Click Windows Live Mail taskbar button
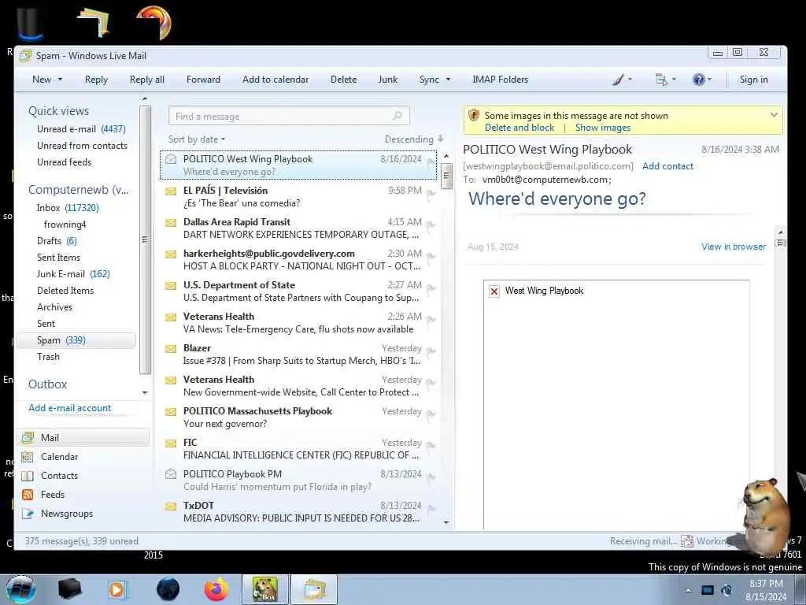Image resolution: width=806 pixels, height=605 pixels. (x=314, y=589)
